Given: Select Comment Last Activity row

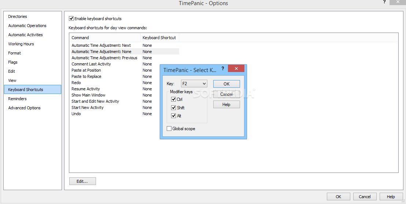Looking at the screenshot, I should (125, 64).
